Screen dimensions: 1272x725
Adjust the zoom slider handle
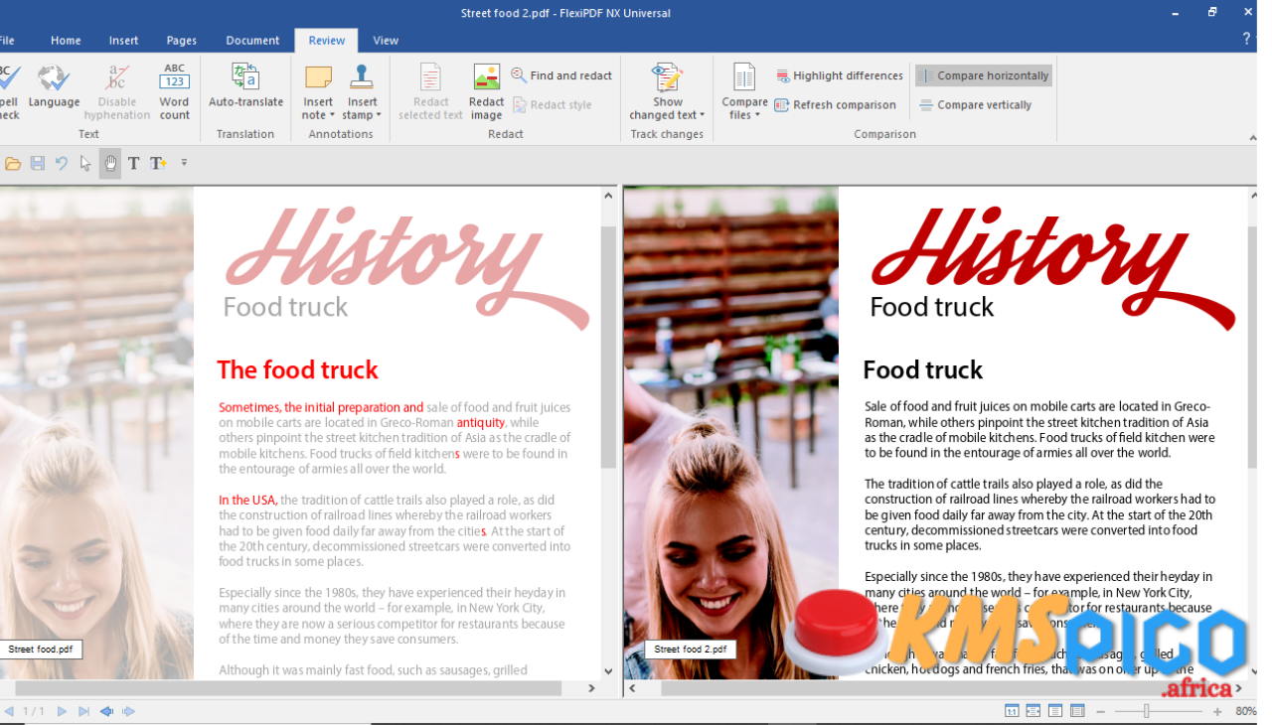(1146, 711)
